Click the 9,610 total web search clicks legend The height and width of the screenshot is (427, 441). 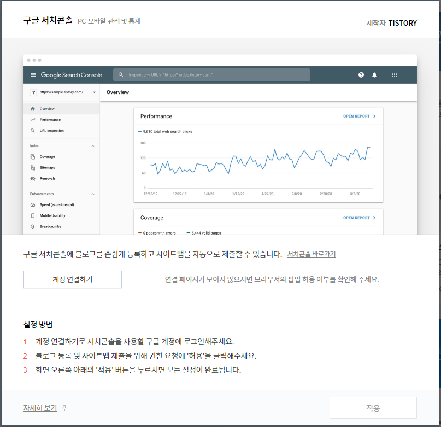[x=165, y=131]
